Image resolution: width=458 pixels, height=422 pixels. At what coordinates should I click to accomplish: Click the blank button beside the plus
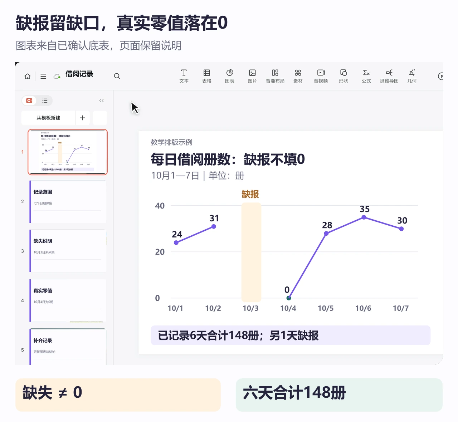click(100, 118)
